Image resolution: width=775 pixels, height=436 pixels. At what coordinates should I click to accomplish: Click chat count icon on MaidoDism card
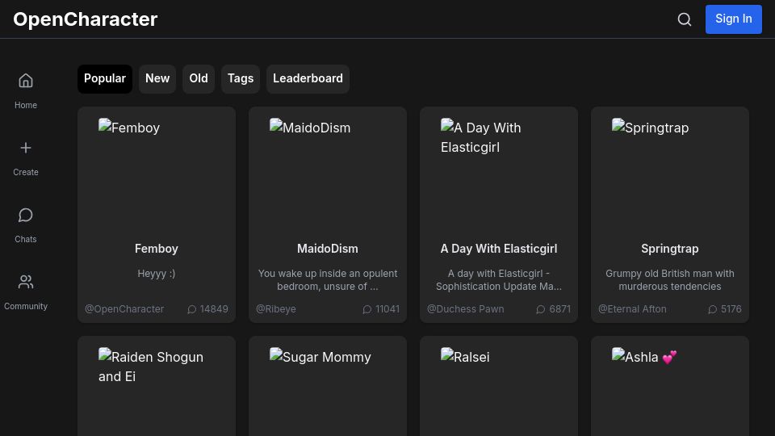[x=367, y=309]
